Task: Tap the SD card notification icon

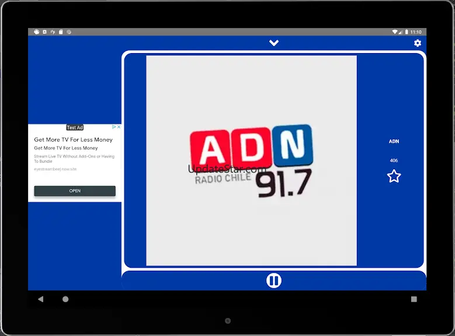Action: point(61,32)
